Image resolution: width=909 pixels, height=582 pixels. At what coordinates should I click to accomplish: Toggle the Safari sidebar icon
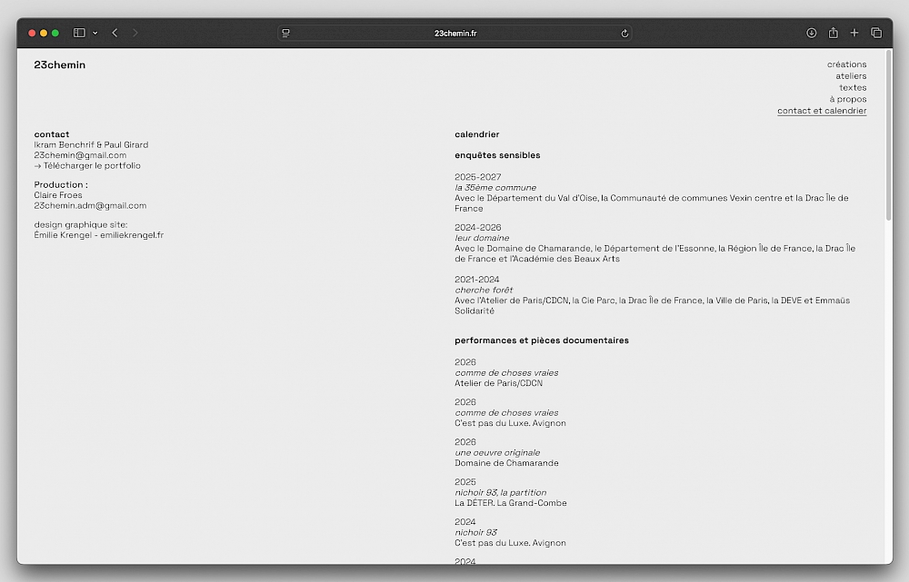click(x=79, y=33)
